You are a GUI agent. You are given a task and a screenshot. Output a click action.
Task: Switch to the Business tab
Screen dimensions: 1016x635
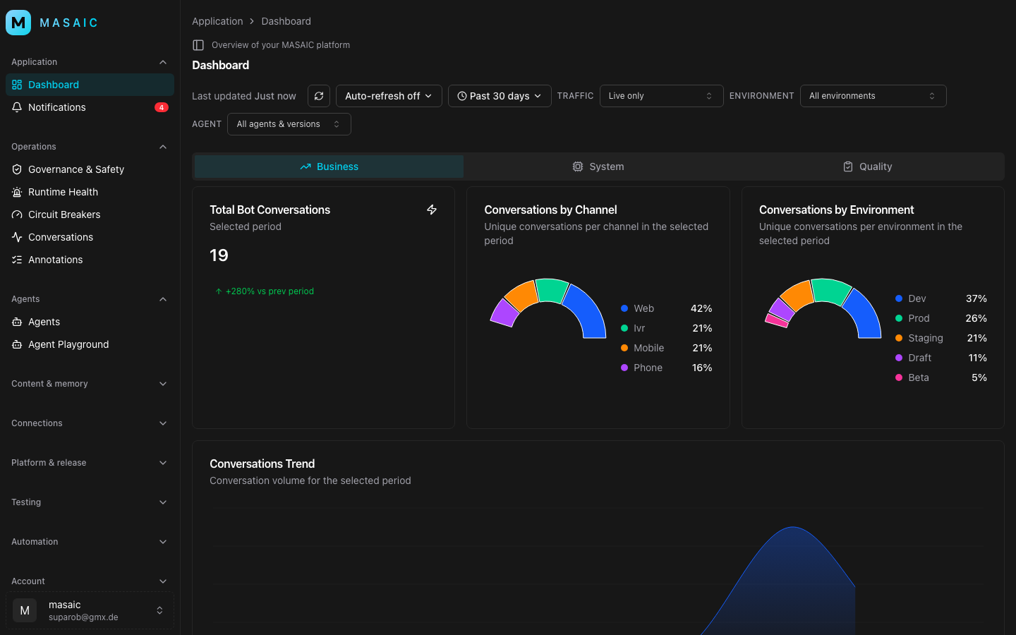click(x=329, y=167)
